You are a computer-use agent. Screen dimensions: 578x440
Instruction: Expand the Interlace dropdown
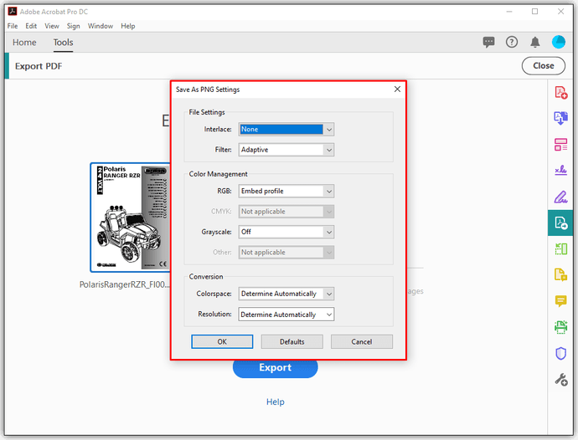click(286, 130)
